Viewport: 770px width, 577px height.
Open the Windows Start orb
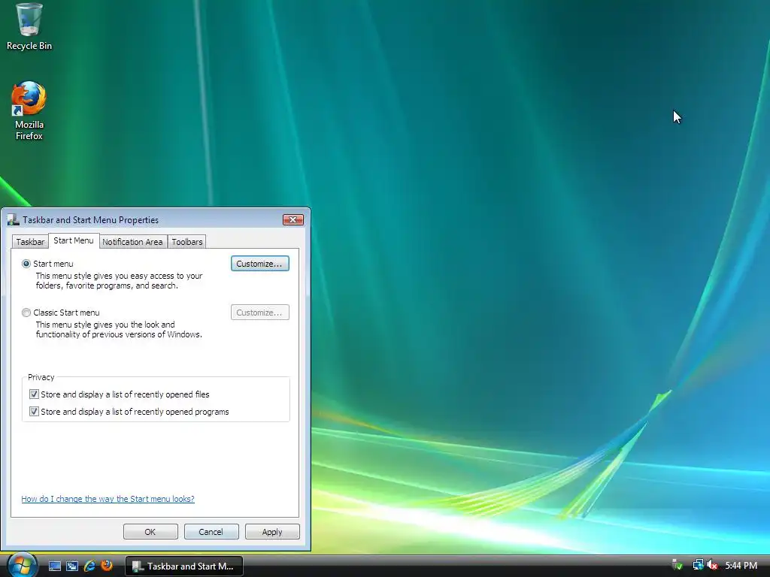coord(22,565)
